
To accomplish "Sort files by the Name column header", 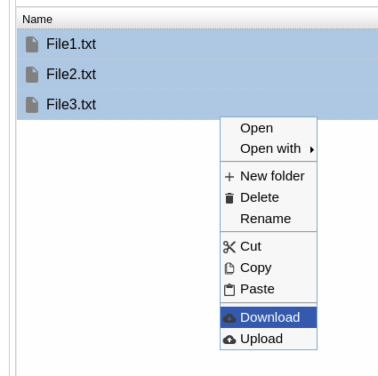I will [37, 20].
